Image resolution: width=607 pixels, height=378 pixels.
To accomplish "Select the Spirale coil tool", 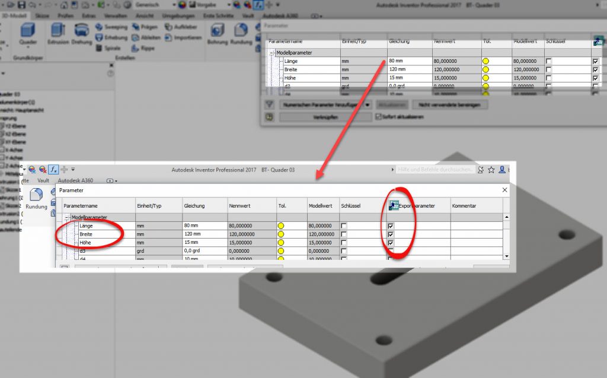I will [108, 48].
